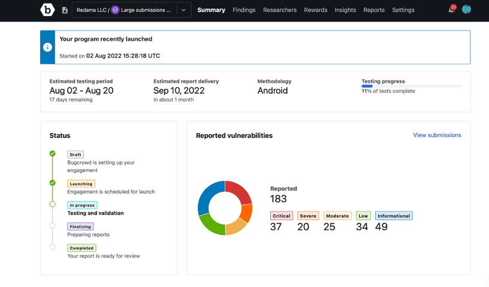This screenshot has width=489, height=287.
Task: Expand the program selector chevron
Action: pos(183,10)
